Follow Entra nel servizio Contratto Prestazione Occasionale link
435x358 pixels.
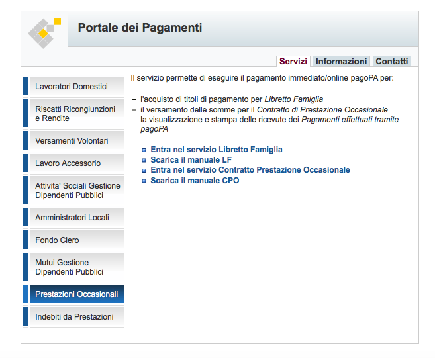click(250, 170)
